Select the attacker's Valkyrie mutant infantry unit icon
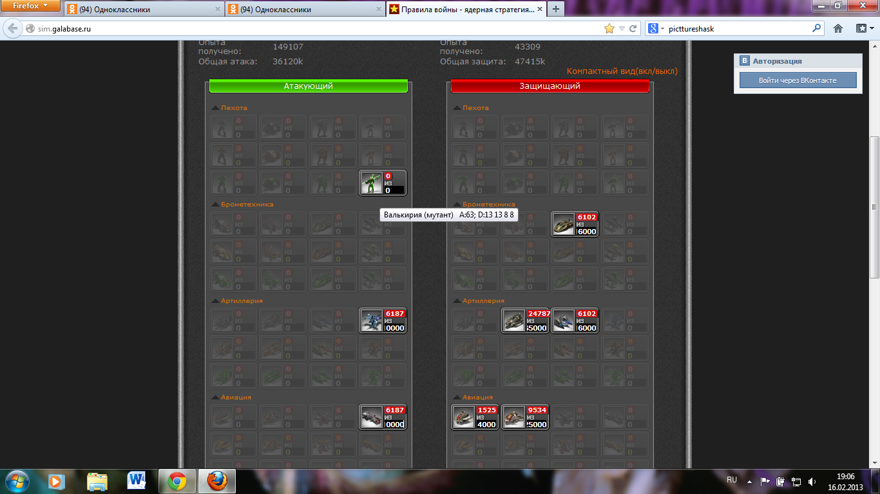 point(372,183)
